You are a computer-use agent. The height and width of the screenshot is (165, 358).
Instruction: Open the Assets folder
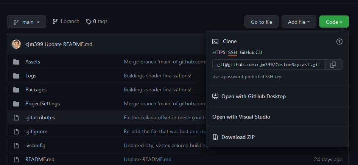pos(33,62)
